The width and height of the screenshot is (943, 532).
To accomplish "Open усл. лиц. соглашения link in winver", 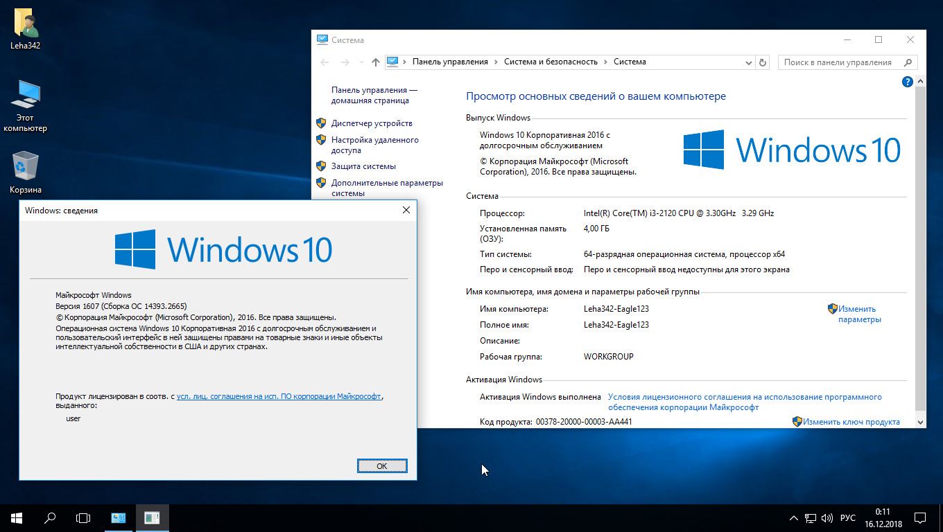I will point(279,396).
